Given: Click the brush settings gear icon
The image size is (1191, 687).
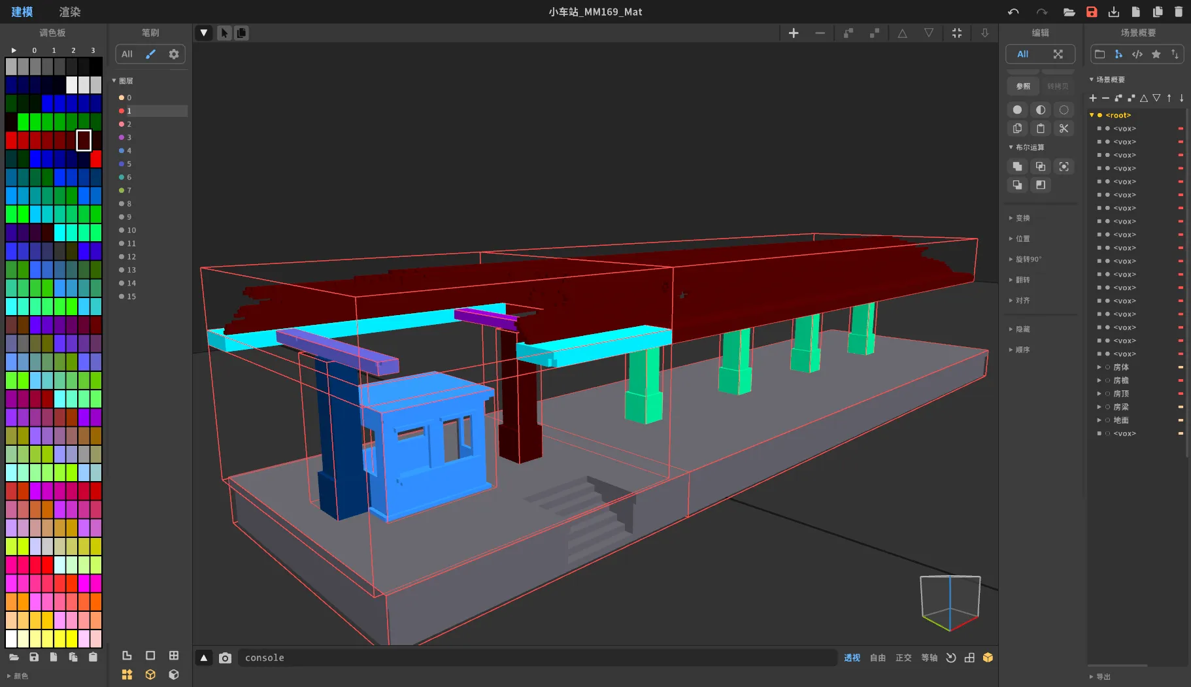Looking at the screenshot, I should pos(174,54).
